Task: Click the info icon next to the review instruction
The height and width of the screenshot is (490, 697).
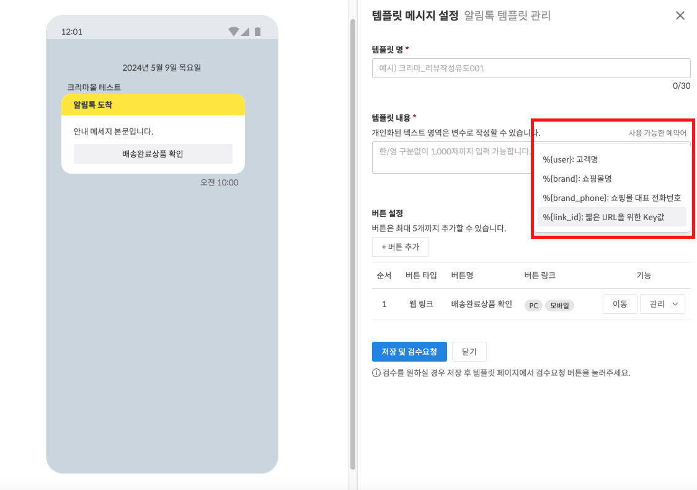Action: click(376, 372)
